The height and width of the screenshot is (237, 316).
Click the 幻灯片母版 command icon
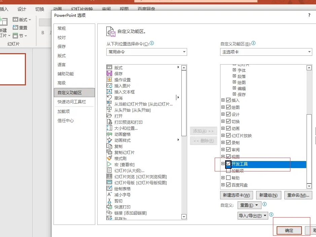pos(110,182)
